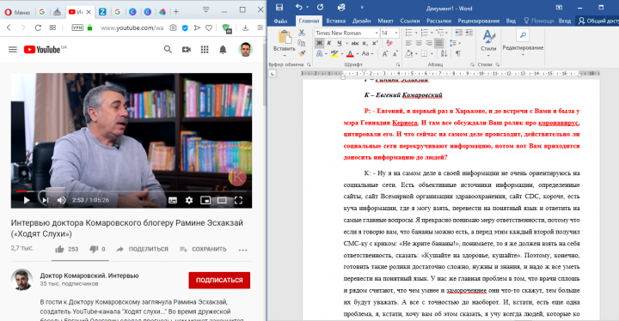Show or hide paragraph marks (¶)
The image size is (619, 321).
458,53
